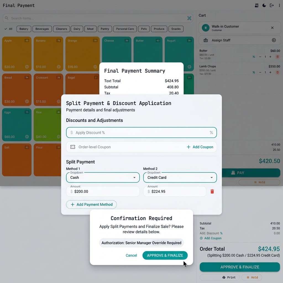
Task: Open the calculator icon in header
Action: click(x=257, y=6)
